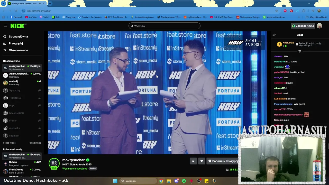329x185 pixels.
Task: Open Adam_Grabowi... followed channel
Action: click(x=22, y=75)
